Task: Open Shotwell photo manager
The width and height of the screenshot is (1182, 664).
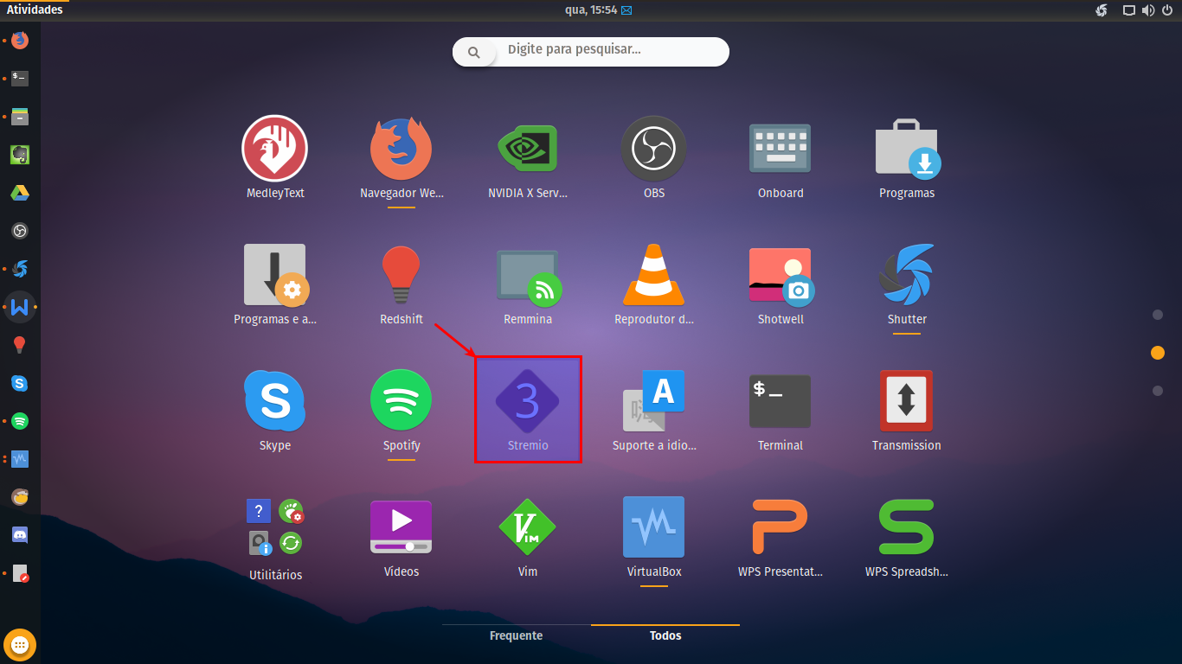Action: tap(781, 276)
